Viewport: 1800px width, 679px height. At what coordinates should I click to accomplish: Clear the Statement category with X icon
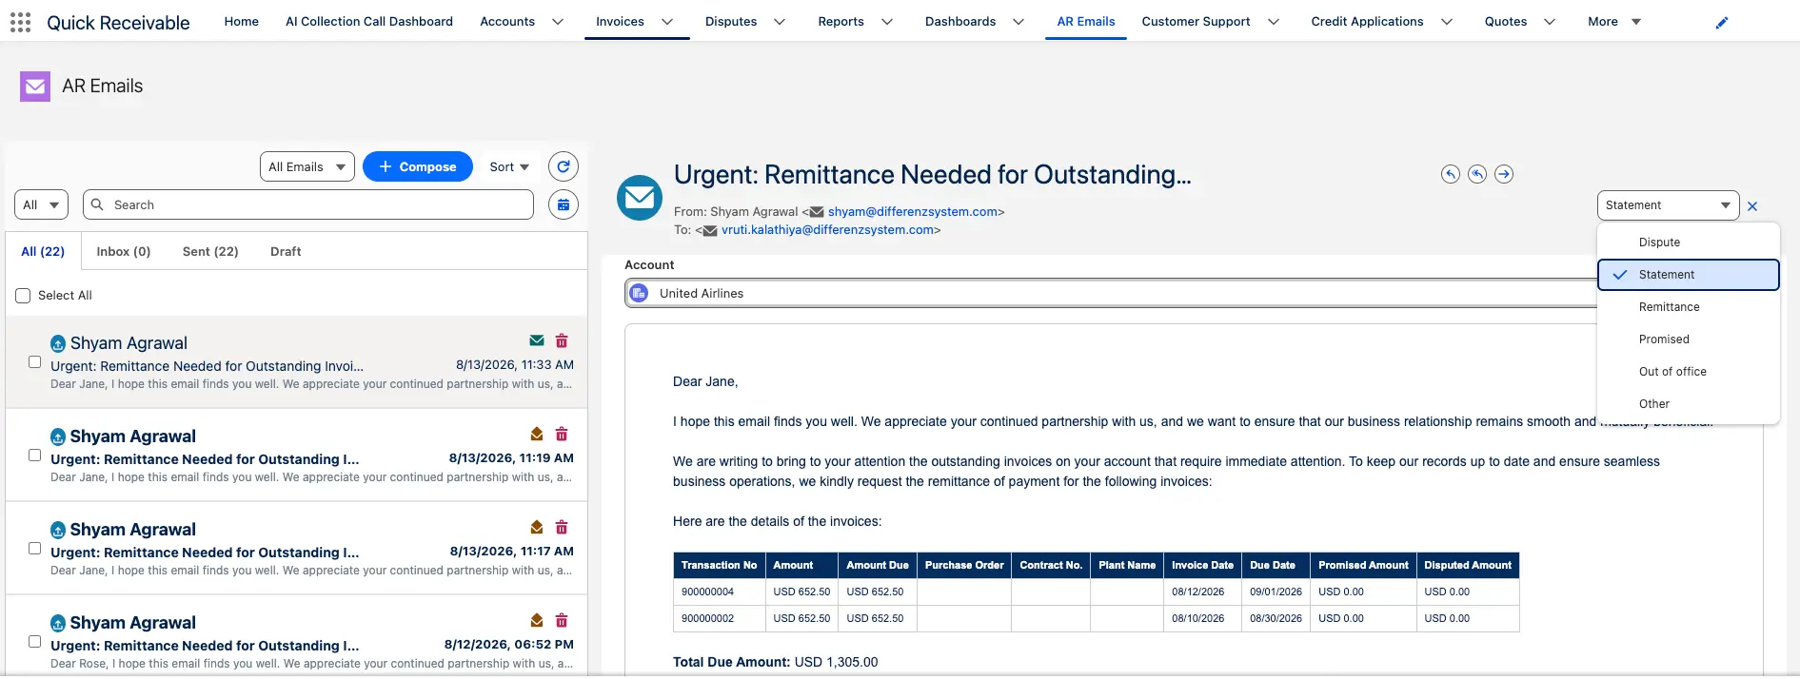1752,206
